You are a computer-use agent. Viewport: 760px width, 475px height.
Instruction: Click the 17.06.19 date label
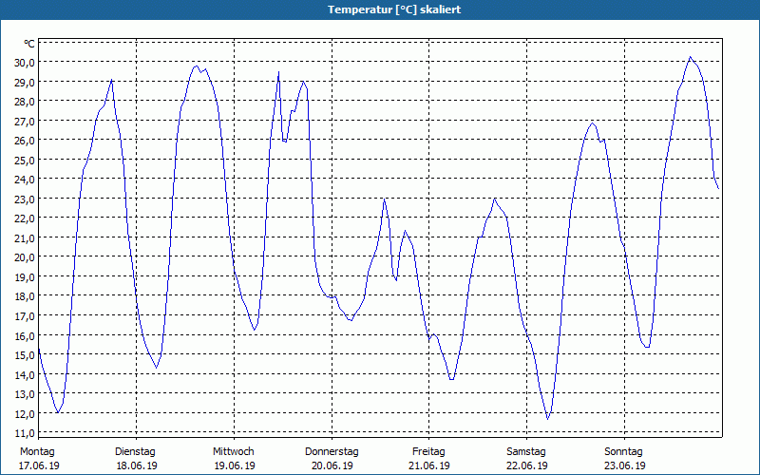39,465
